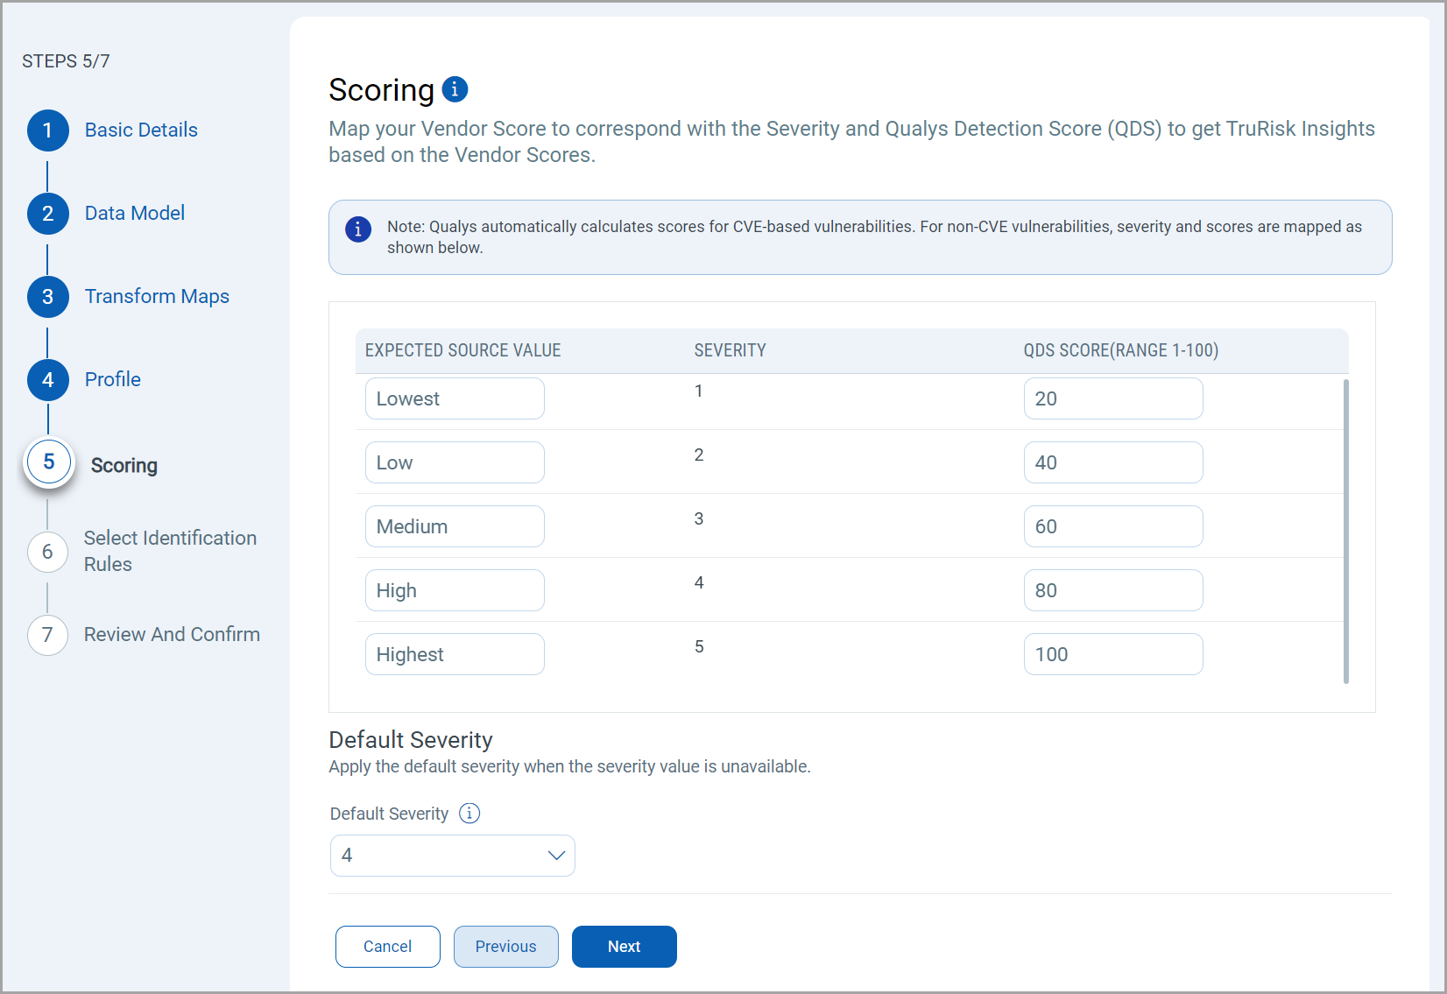Click the Lowest source value field
Screen dimensions: 1447x994
pos(455,399)
